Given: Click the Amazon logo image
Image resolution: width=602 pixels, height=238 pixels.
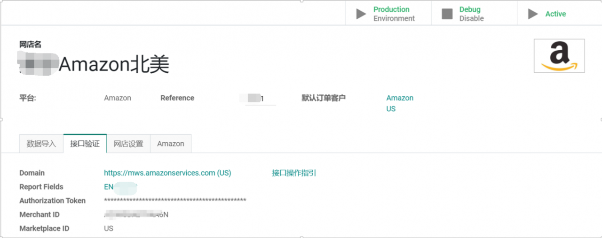Looking at the screenshot, I should (x=559, y=56).
